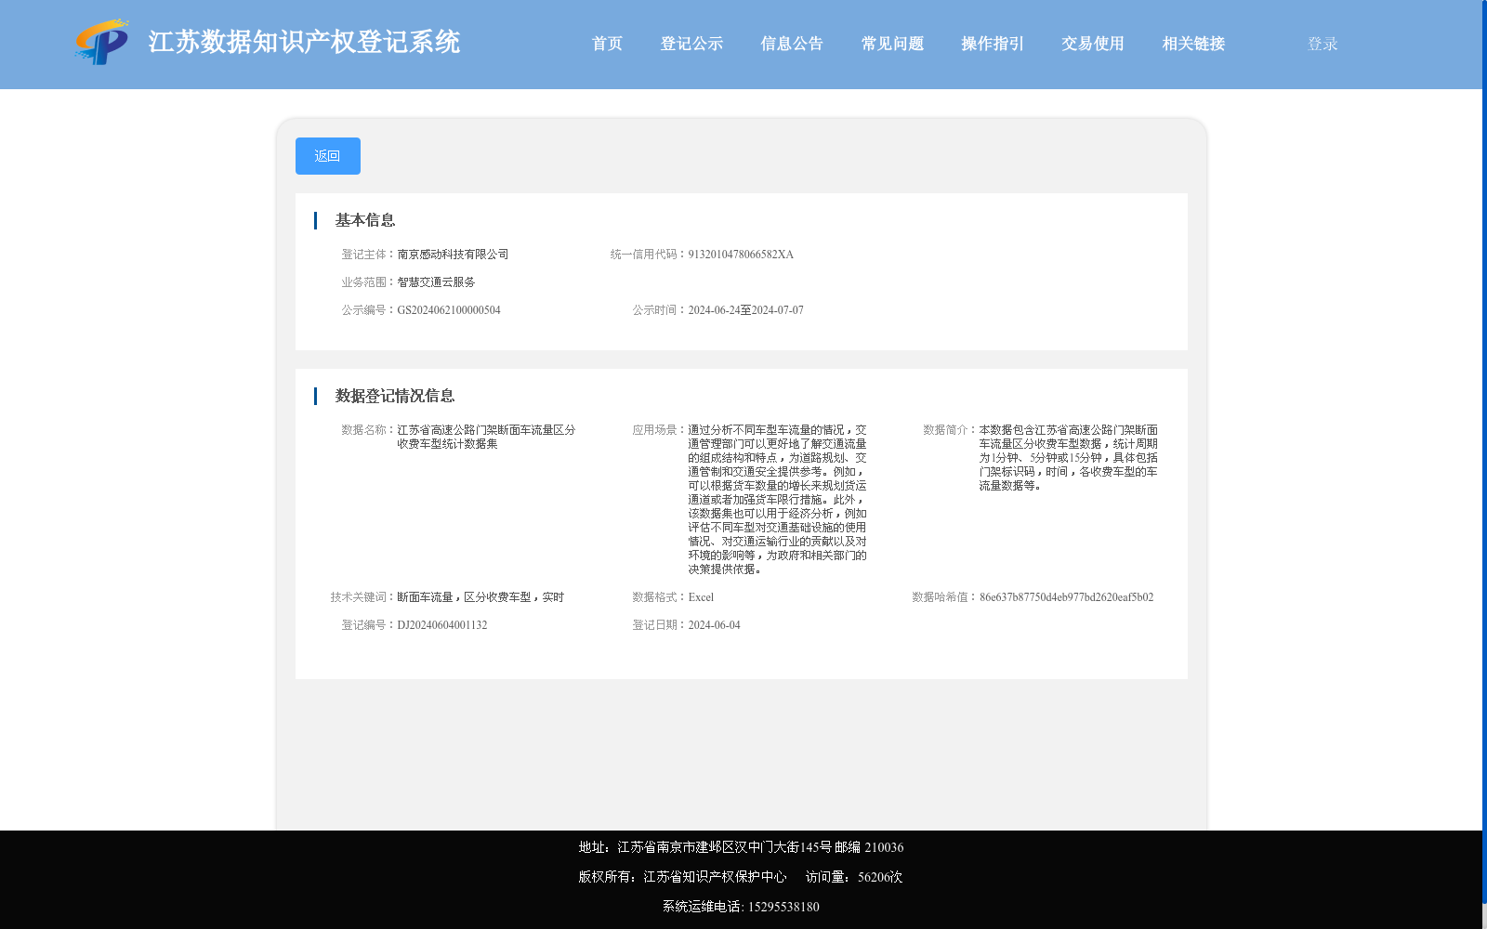Click data format value Excel
Image resolution: width=1487 pixels, height=929 pixels.
(701, 597)
